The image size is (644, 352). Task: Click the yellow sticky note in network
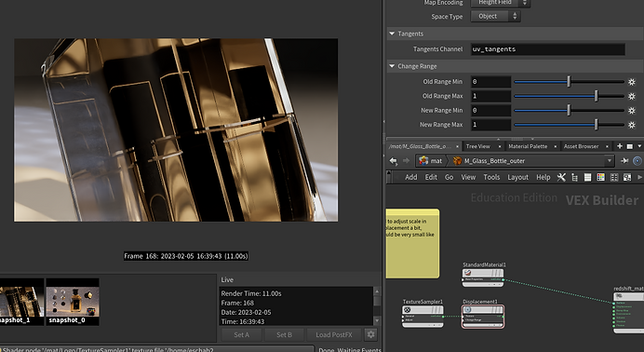tap(412, 244)
